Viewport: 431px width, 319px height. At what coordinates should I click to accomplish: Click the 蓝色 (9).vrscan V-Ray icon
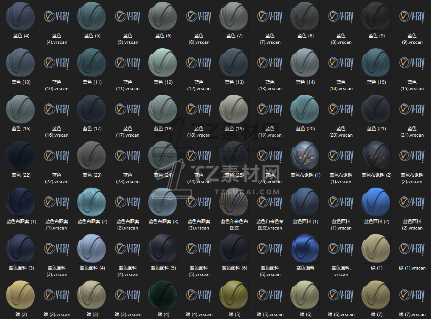tap(412, 17)
